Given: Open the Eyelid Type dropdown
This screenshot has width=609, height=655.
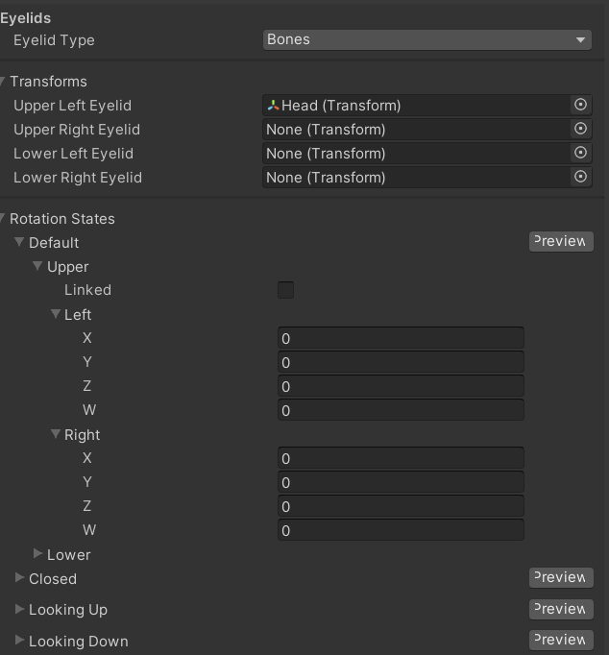Looking at the screenshot, I should click(x=426, y=39).
